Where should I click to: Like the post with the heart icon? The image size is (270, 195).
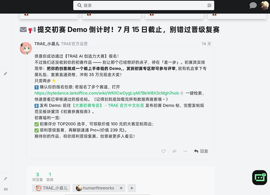click(x=164, y=151)
